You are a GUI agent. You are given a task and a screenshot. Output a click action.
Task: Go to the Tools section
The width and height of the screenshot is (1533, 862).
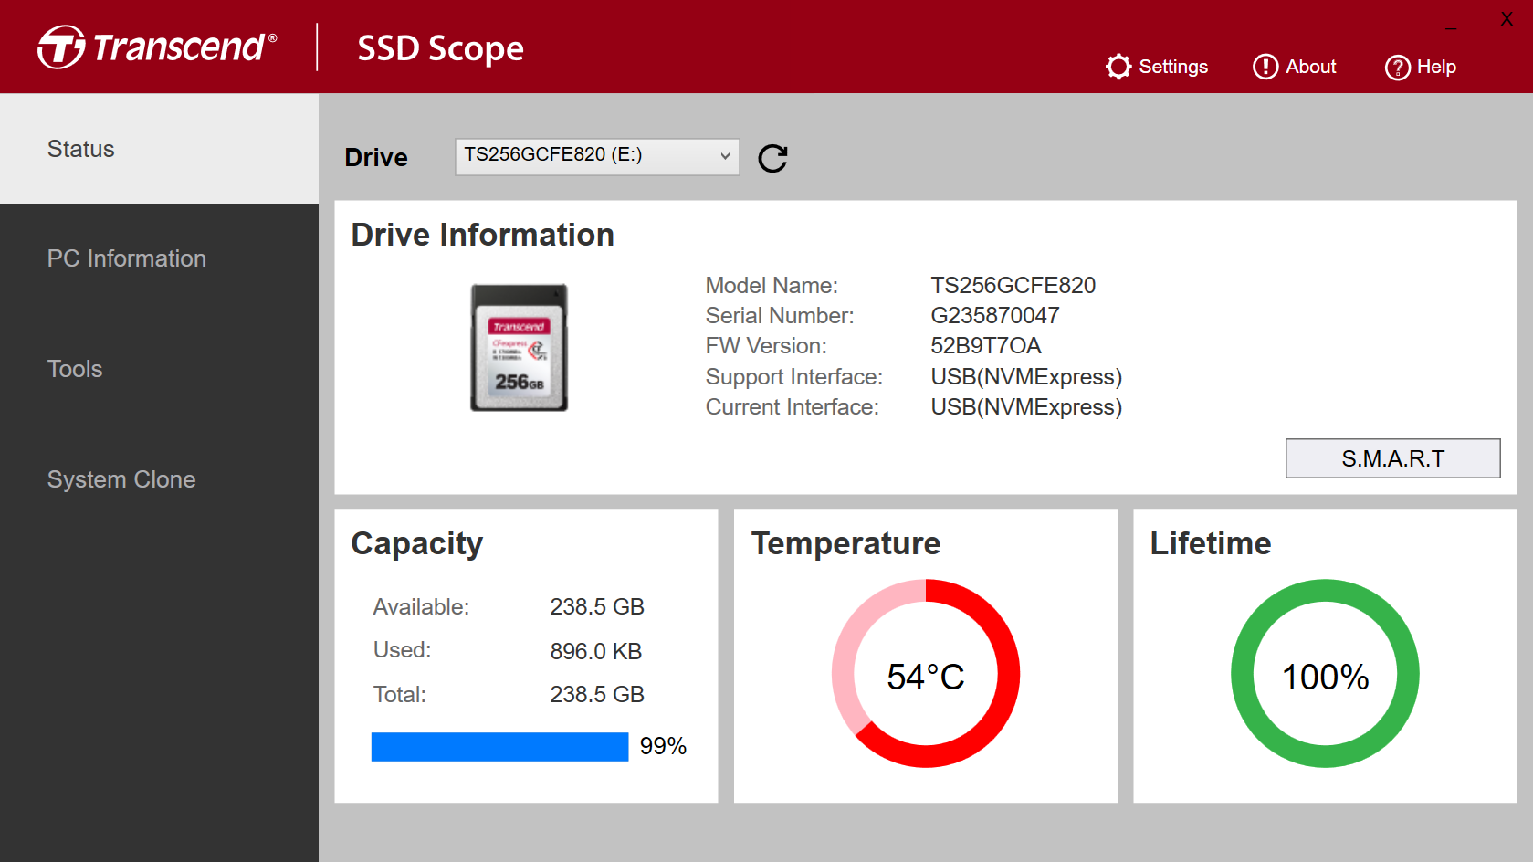75,369
